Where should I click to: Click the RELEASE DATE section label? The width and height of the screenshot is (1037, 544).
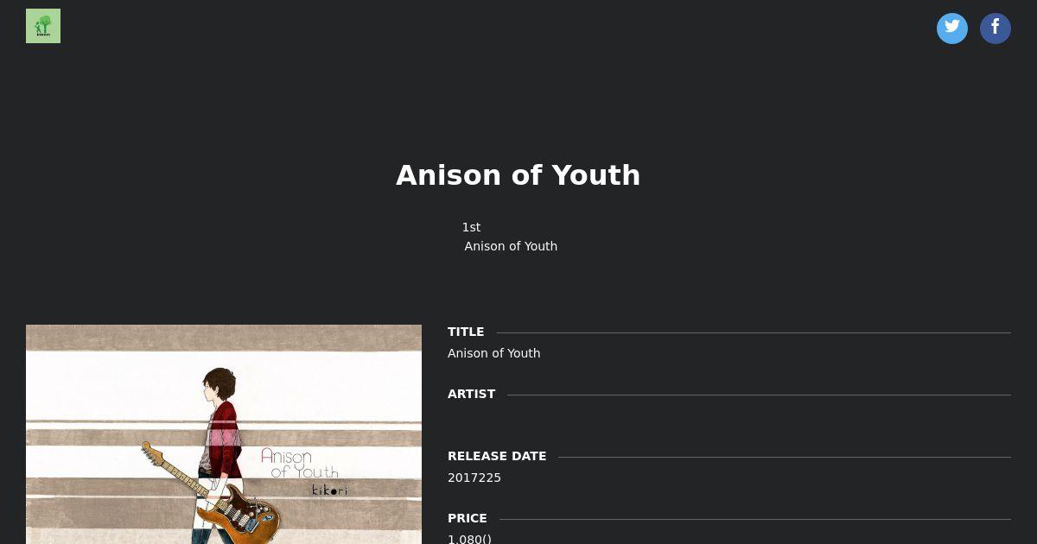coord(497,456)
